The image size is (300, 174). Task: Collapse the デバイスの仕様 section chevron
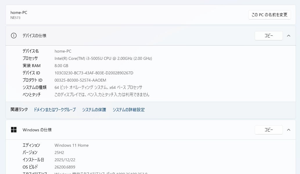point(289,36)
